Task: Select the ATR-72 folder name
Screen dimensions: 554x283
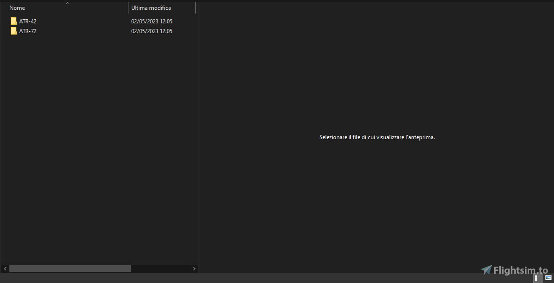Action: click(28, 31)
